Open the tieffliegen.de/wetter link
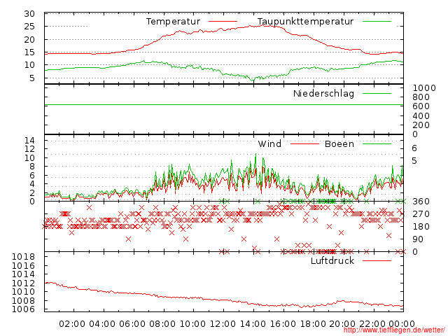Viewport: 448px width, 336px height. tap(393, 330)
